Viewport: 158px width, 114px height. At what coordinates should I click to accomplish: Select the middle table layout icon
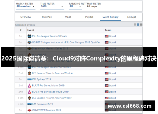coord(138,25)
